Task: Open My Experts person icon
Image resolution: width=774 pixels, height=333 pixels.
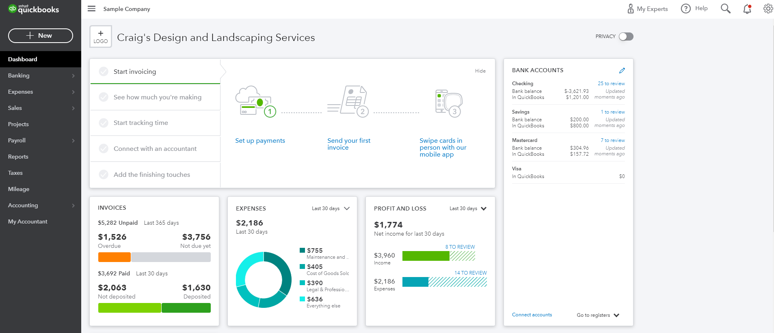Action: pos(630,9)
